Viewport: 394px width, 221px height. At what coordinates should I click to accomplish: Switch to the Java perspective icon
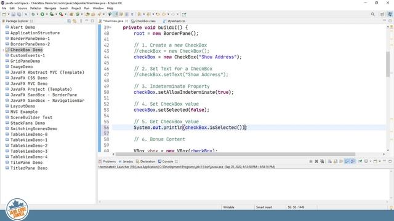[x=390, y=15]
